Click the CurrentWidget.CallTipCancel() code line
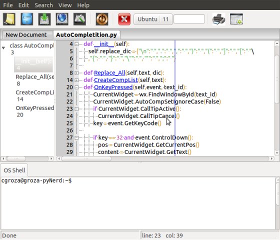The width and height of the screenshot is (280, 240). click(x=139, y=116)
